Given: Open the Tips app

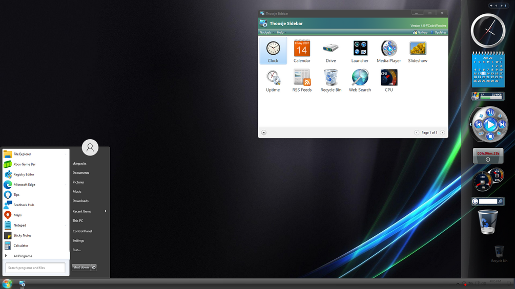Looking at the screenshot, I should pos(35,195).
